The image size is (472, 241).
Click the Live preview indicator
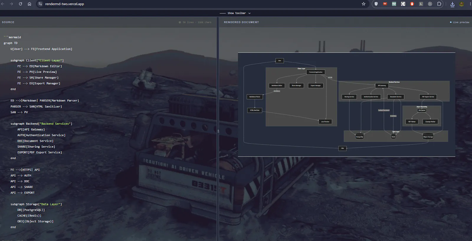[460, 22]
